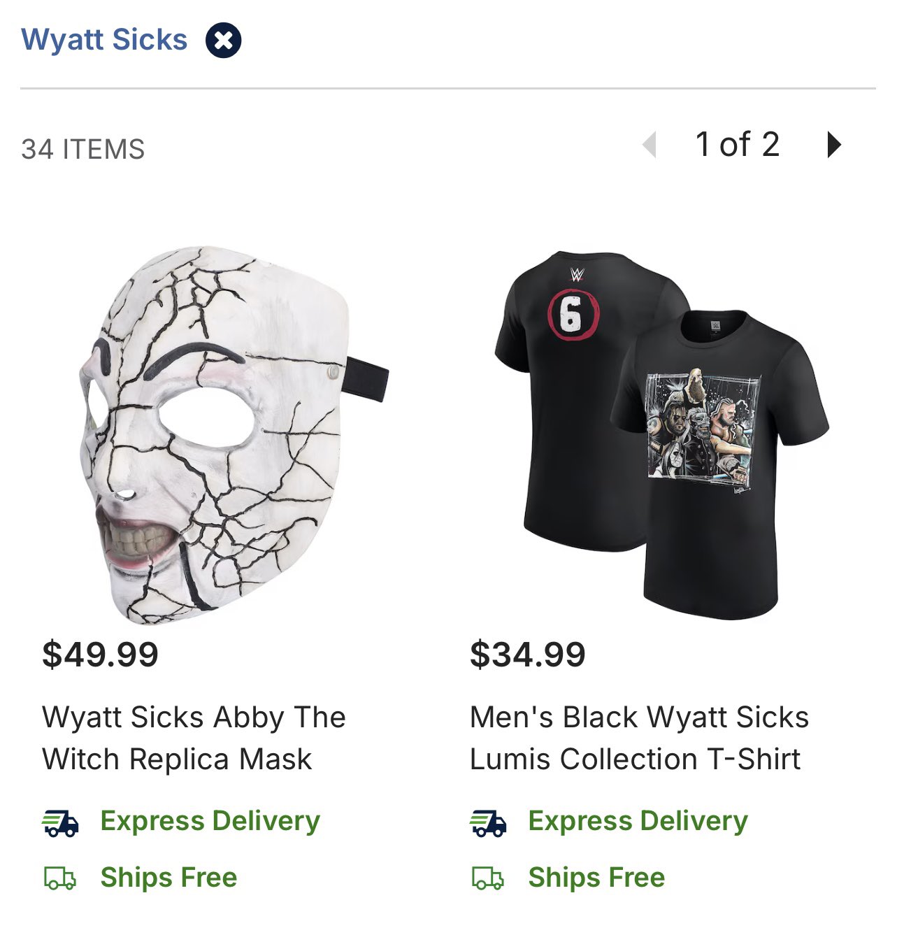Viewport: 897px width, 928px height.
Task: Go to the previous results page
Action: tap(650, 145)
